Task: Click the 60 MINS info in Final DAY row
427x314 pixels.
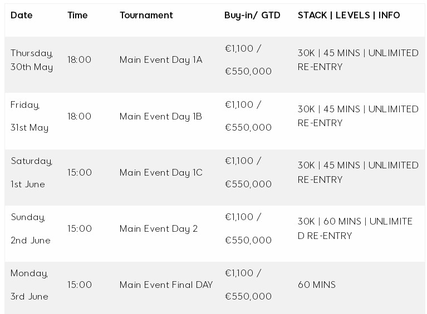Action: [x=317, y=285]
